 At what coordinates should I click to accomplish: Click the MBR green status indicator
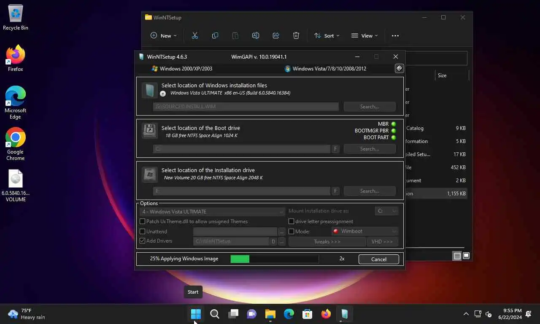coord(393,124)
